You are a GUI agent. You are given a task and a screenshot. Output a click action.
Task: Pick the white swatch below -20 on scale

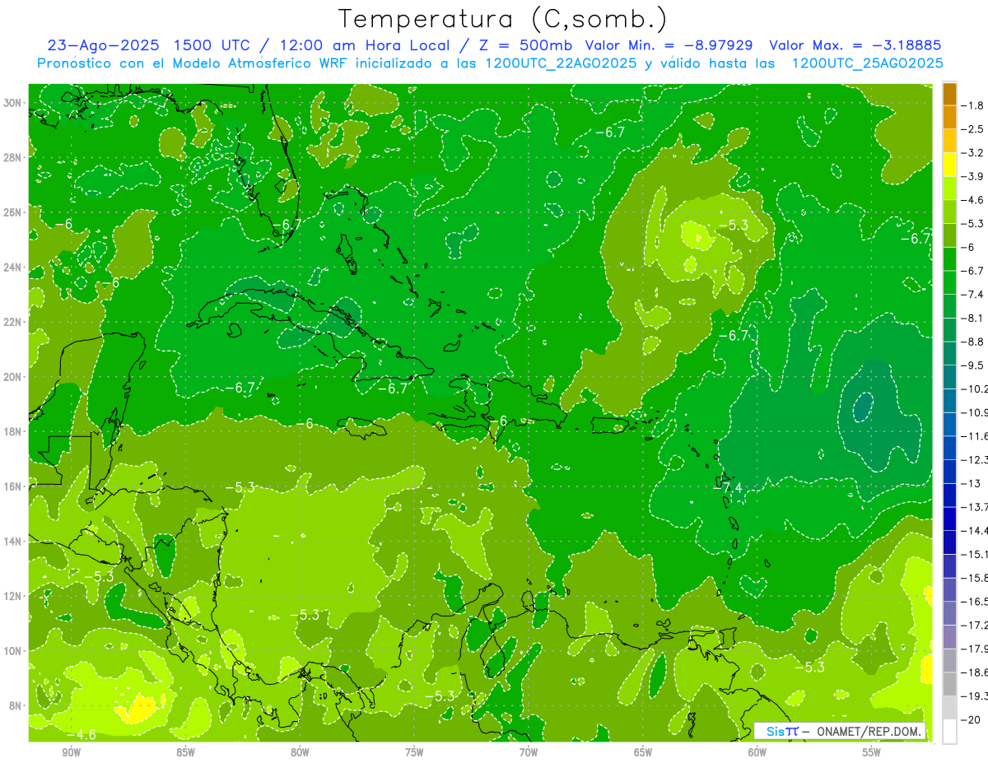click(x=949, y=731)
